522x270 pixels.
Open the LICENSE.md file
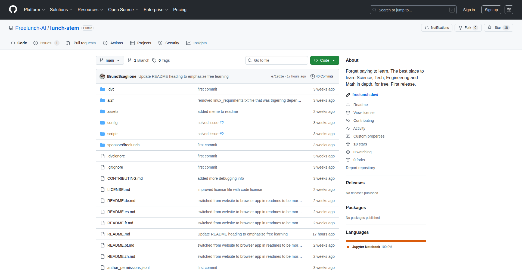(x=119, y=190)
